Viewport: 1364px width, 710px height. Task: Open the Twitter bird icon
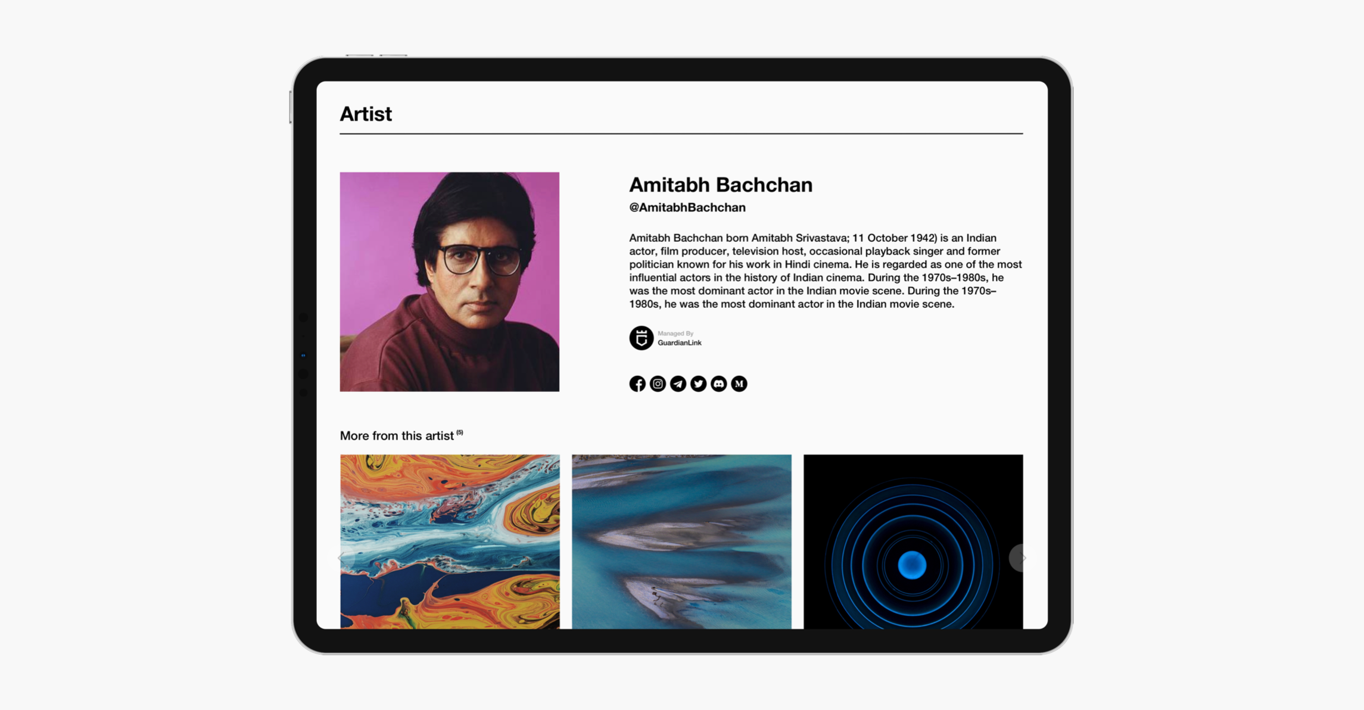pyautogui.click(x=698, y=384)
